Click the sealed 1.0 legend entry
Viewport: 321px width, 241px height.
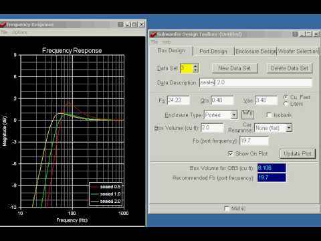click(x=106, y=194)
